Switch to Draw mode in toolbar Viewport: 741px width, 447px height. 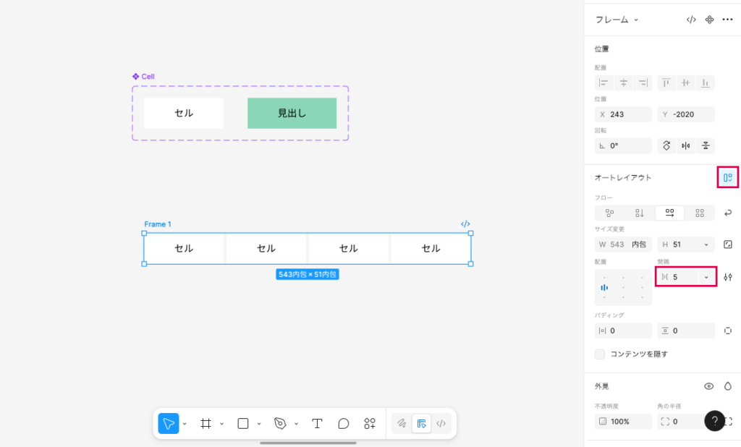(402, 423)
